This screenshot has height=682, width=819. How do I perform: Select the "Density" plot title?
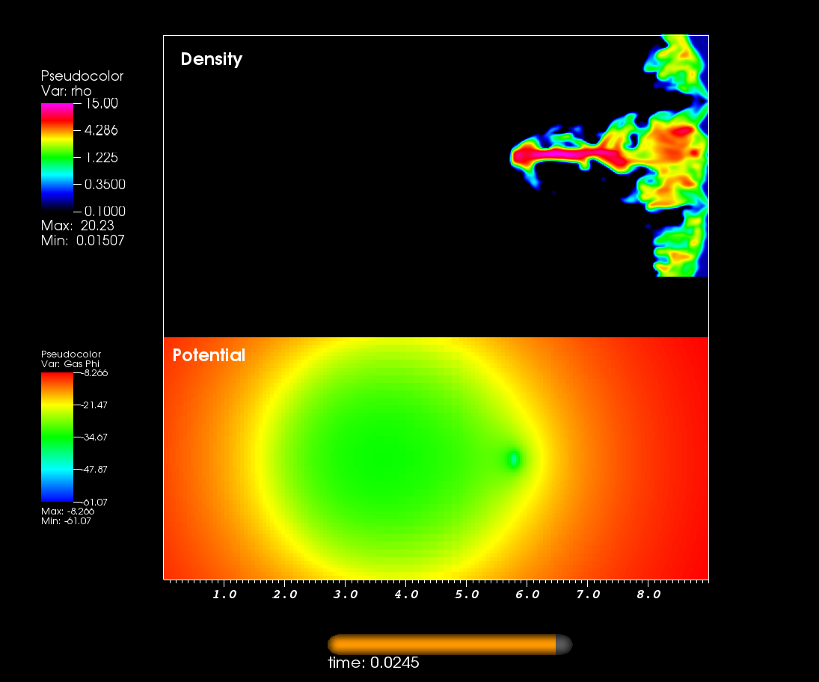pos(212,59)
